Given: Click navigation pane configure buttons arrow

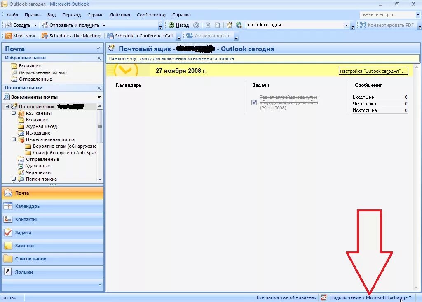Looking at the screenshot, I should pos(100,285).
